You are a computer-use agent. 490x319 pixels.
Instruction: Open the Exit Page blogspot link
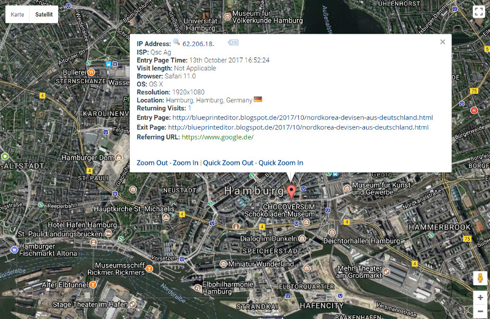click(x=298, y=127)
